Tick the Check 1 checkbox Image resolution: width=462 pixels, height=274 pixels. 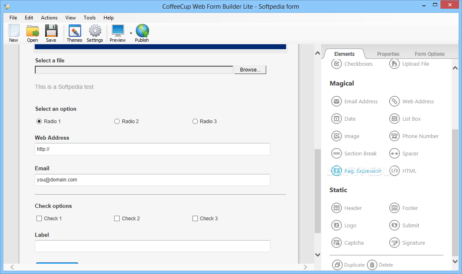click(39, 219)
